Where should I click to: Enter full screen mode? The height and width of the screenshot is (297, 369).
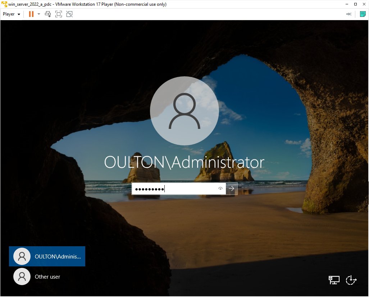tap(59, 14)
